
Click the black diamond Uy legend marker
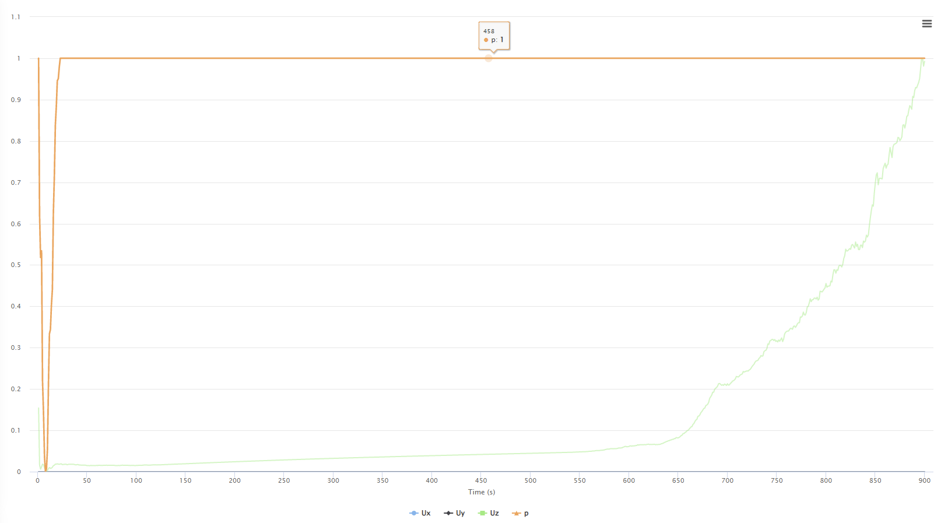[448, 513]
